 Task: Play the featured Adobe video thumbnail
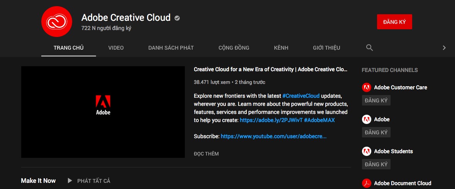click(103, 112)
